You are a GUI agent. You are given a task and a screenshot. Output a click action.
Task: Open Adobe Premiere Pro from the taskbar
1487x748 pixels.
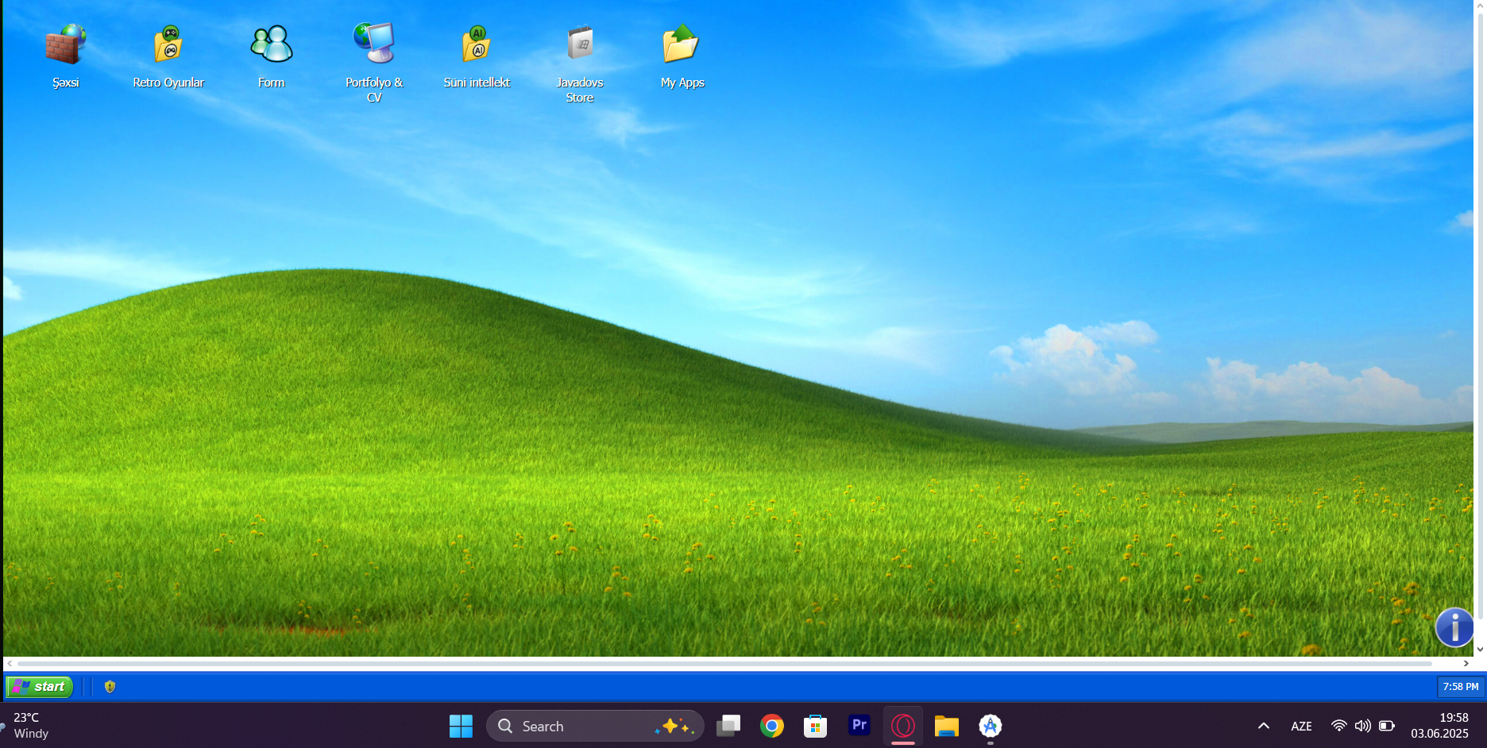tap(859, 726)
